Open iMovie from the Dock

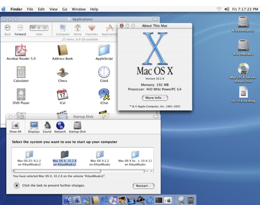pyautogui.click(x=132, y=200)
